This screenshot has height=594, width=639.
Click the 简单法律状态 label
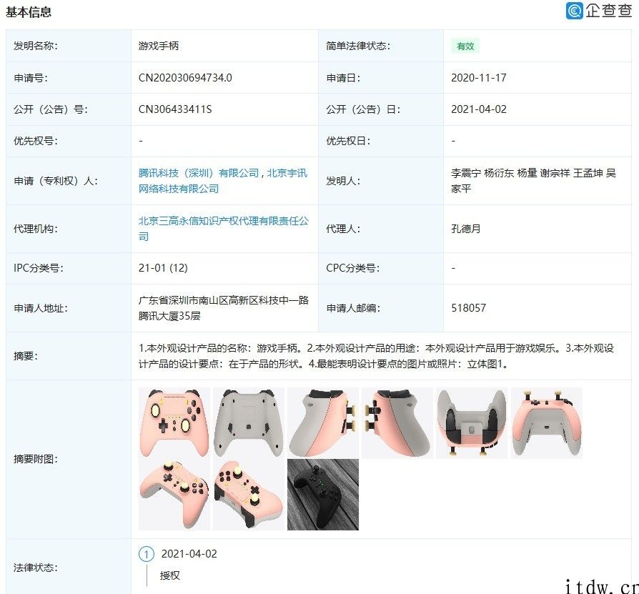click(x=358, y=46)
